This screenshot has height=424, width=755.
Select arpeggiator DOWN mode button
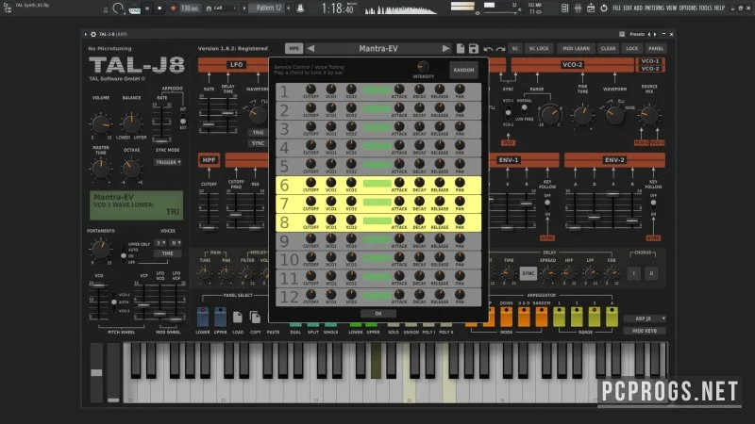click(506, 317)
